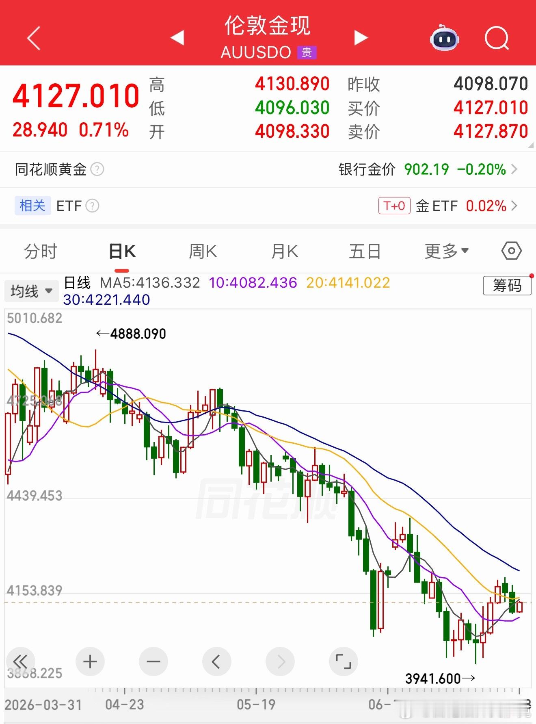This screenshot has height=724, width=536.
Task: Open the 筹码 button
Action: pos(507,285)
